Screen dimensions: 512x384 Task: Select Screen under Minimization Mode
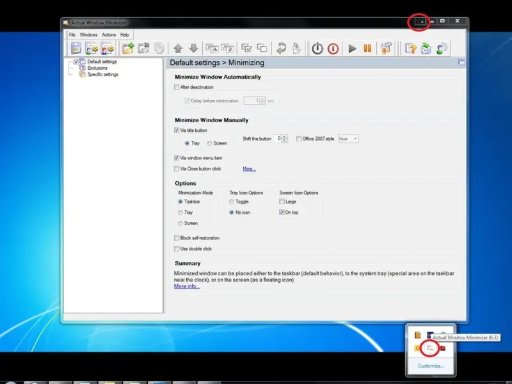[180, 223]
